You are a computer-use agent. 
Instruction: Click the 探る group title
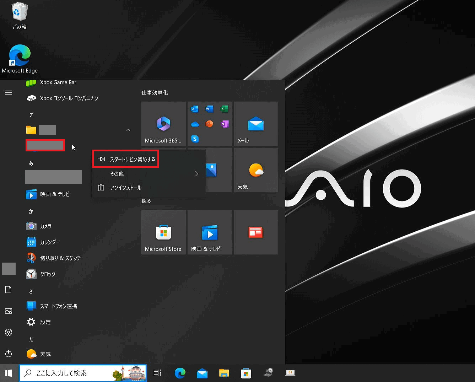(146, 201)
